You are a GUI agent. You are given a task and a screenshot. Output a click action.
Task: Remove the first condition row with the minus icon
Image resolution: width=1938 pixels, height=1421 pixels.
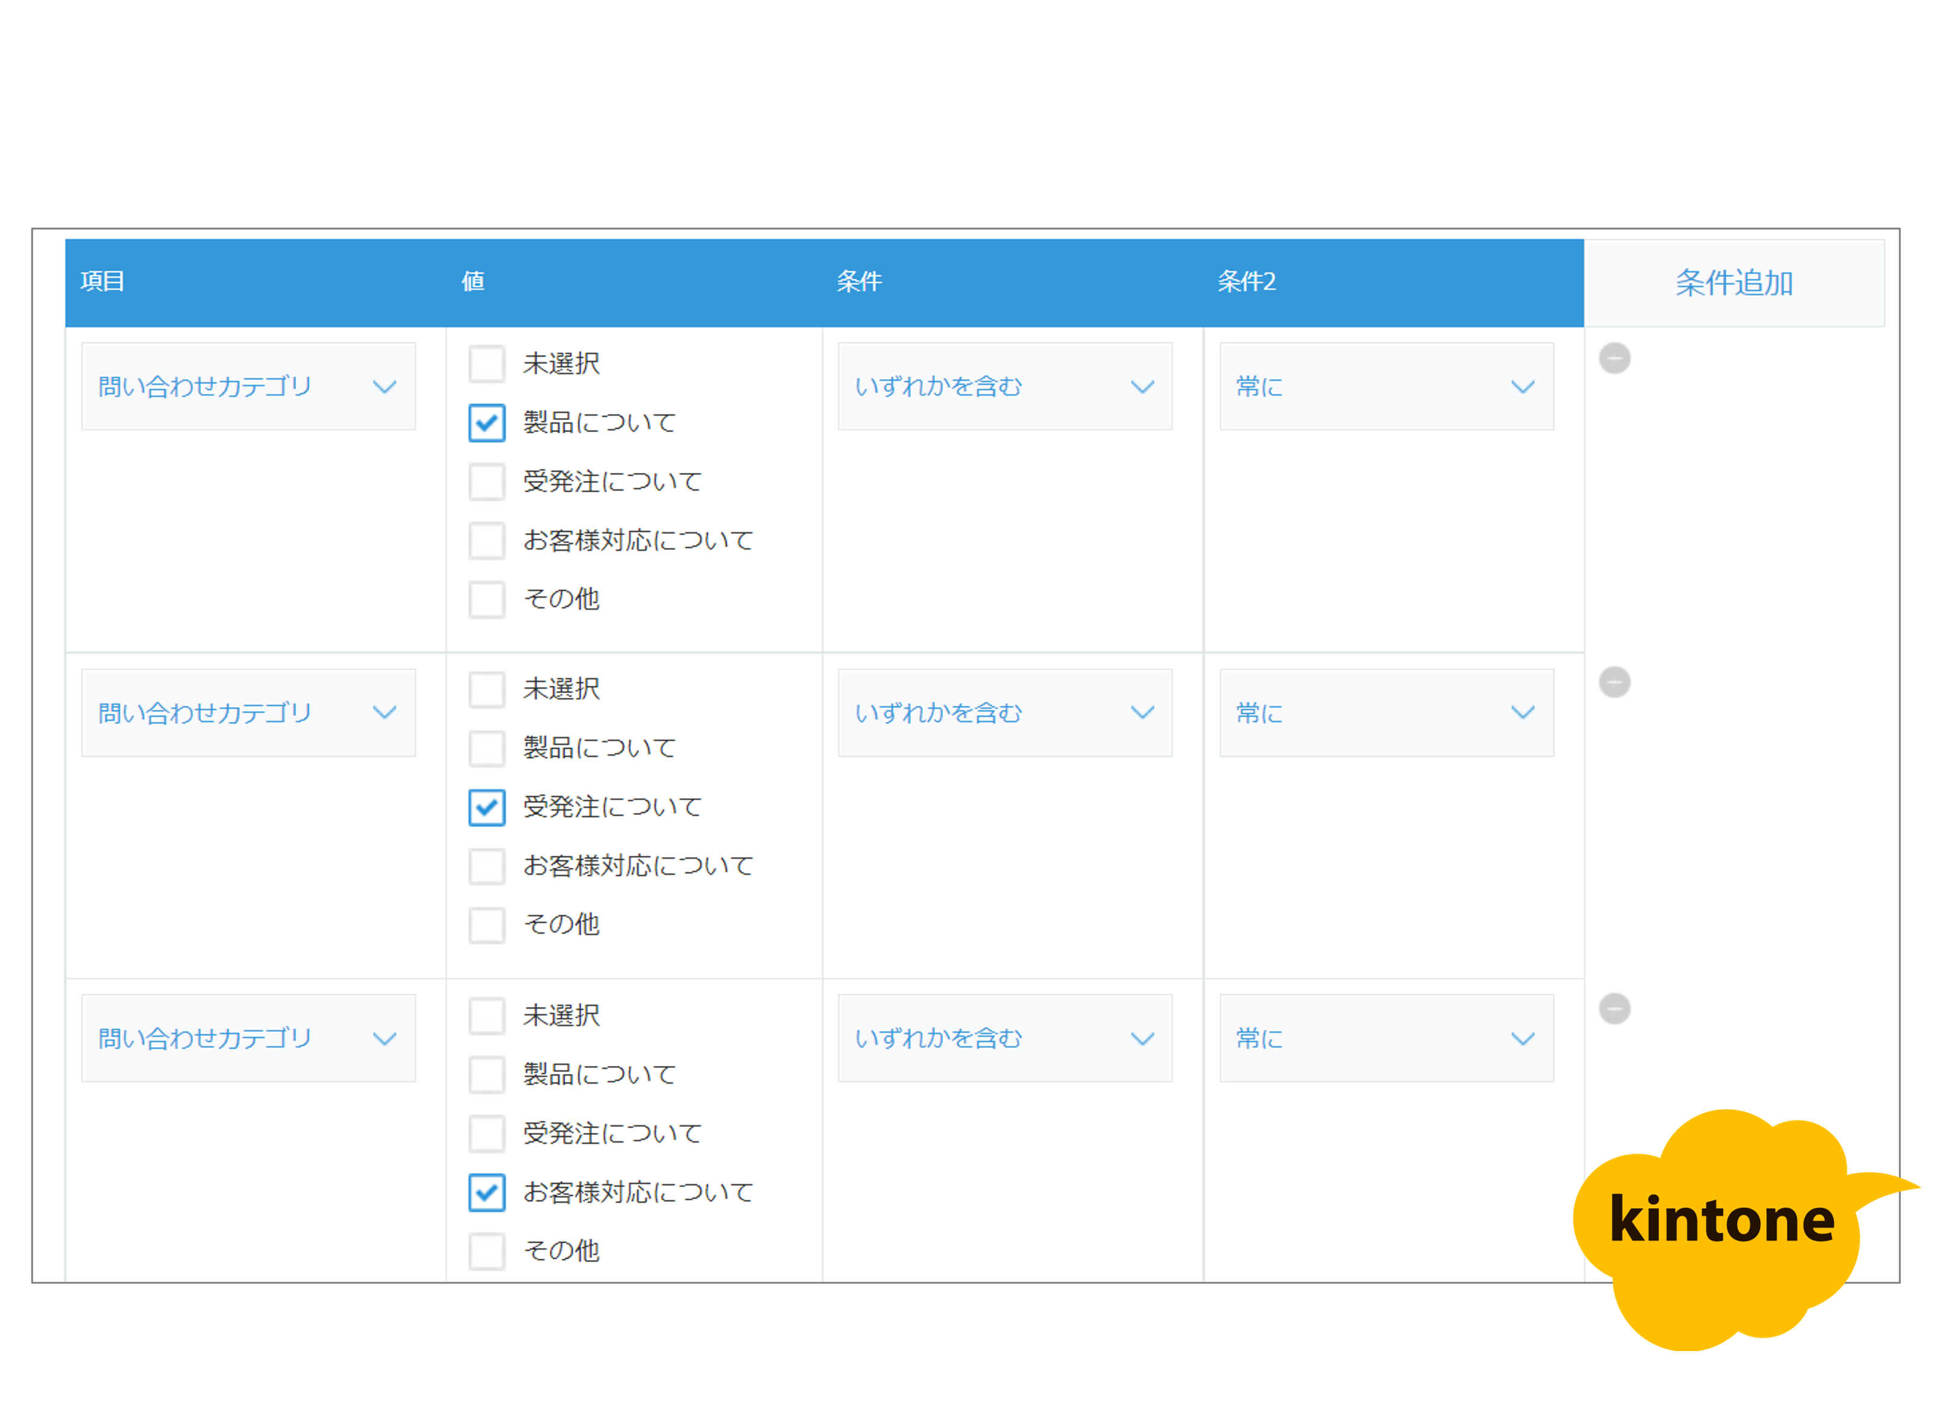point(1614,358)
